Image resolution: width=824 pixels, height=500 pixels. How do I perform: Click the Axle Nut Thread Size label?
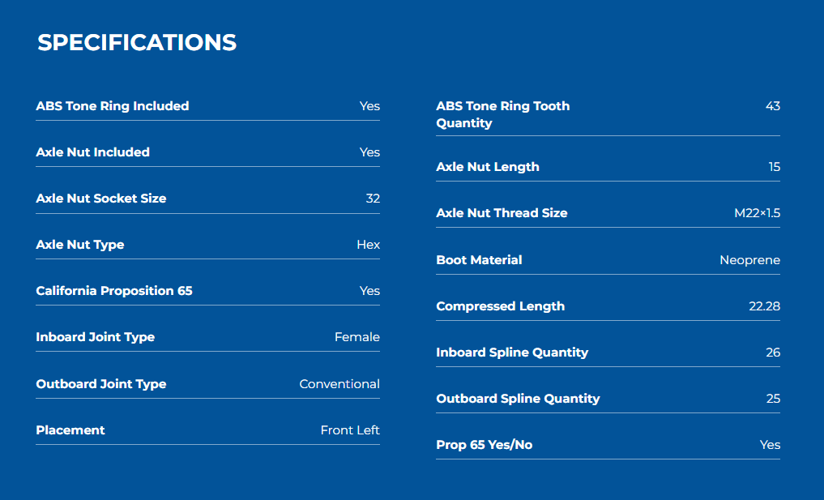(x=502, y=213)
